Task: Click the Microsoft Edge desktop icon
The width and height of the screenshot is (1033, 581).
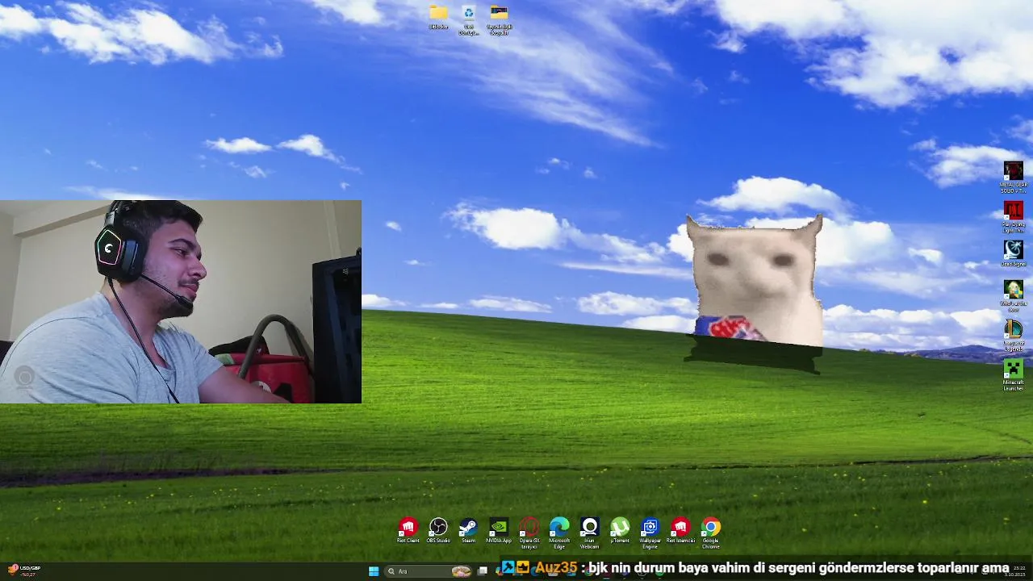Action: point(559,533)
